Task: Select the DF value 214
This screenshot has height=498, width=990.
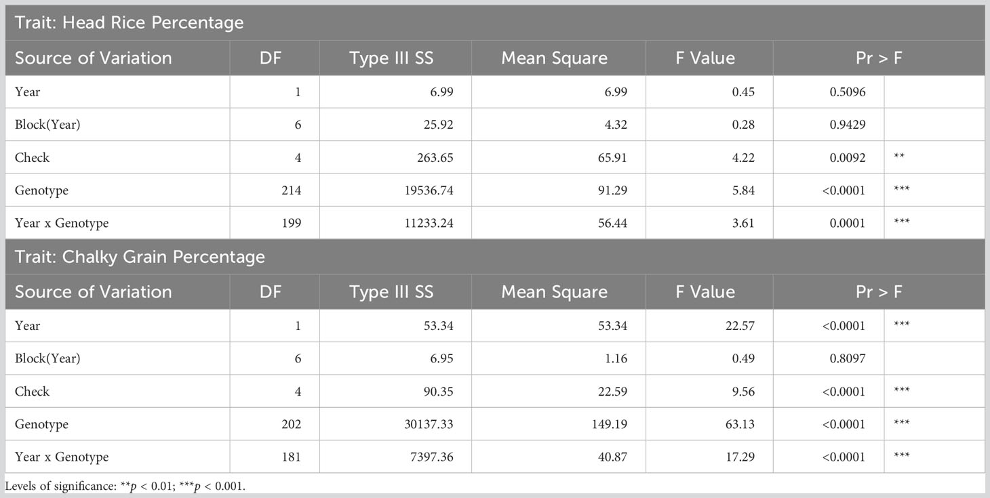Action: (x=290, y=191)
